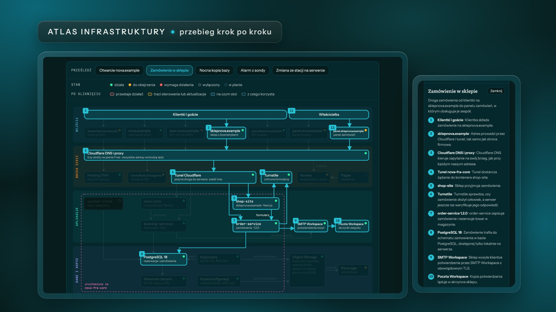Click the 'Właścicielka' entry node
This screenshot has height=312, width=556.
pos(329,114)
